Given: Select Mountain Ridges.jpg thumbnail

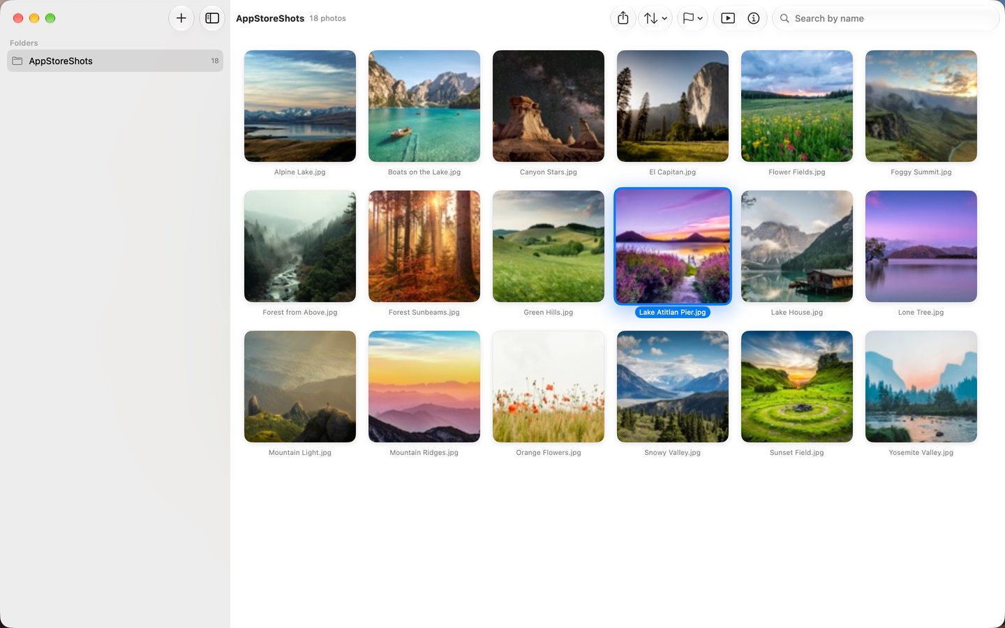Looking at the screenshot, I should [x=424, y=387].
